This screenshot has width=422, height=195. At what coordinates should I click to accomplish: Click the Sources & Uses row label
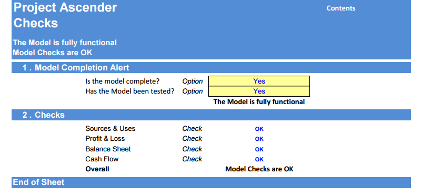[x=110, y=129]
